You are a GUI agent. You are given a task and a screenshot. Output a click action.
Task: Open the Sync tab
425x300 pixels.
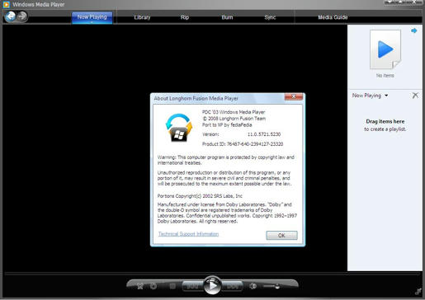pyautogui.click(x=270, y=17)
